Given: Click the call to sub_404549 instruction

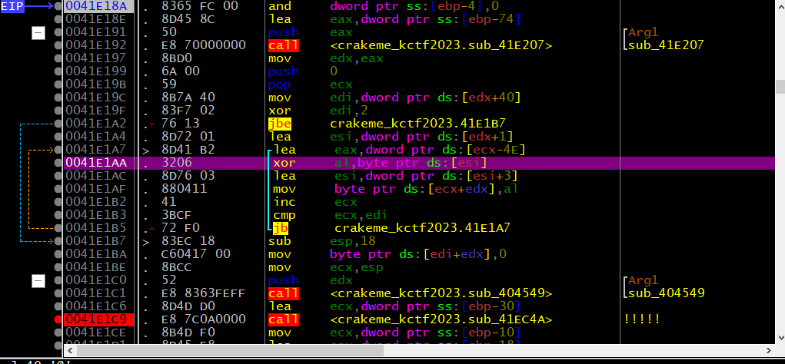Looking at the screenshot, I should click(410, 293).
